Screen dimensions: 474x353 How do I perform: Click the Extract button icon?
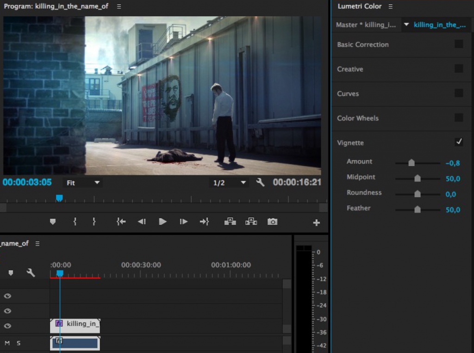click(251, 222)
